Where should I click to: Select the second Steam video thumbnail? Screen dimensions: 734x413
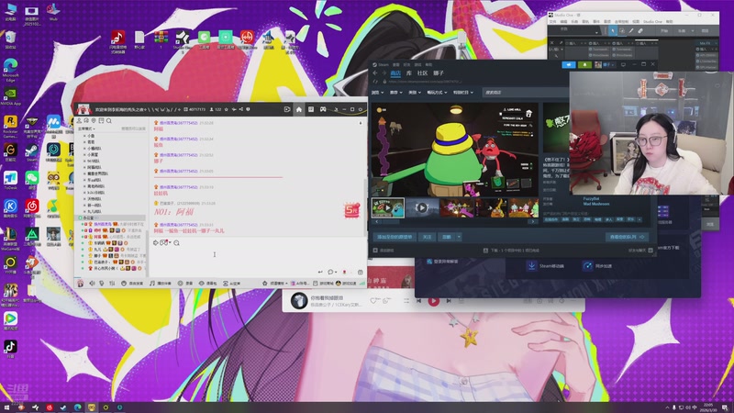pyautogui.click(x=422, y=208)
